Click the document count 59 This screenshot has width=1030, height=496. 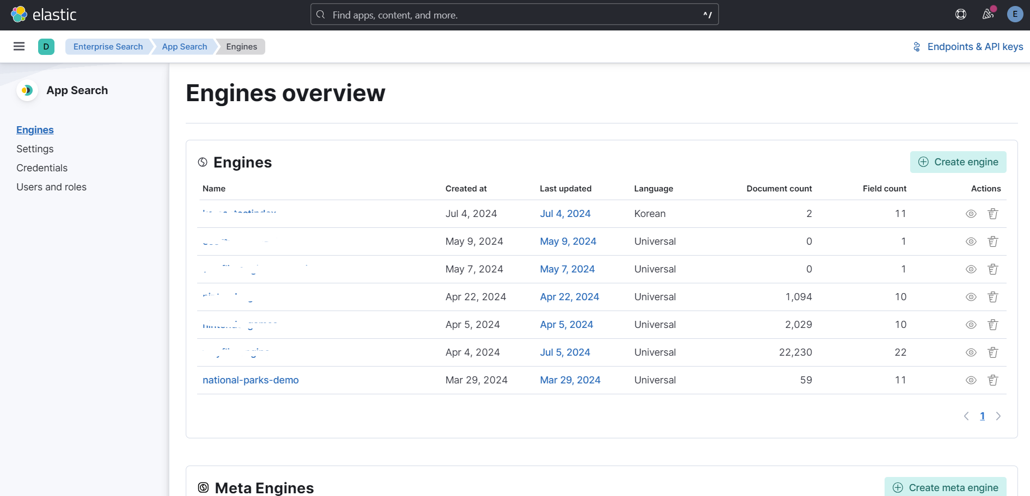coord(806,380)
